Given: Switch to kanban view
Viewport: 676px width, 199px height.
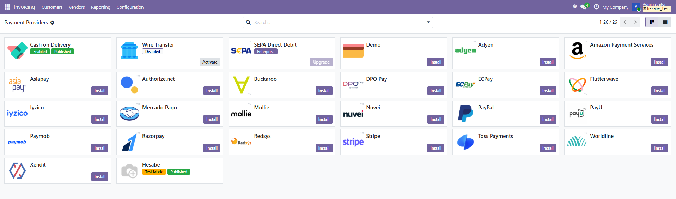Looking at the screenshot, I should (652, 22).
